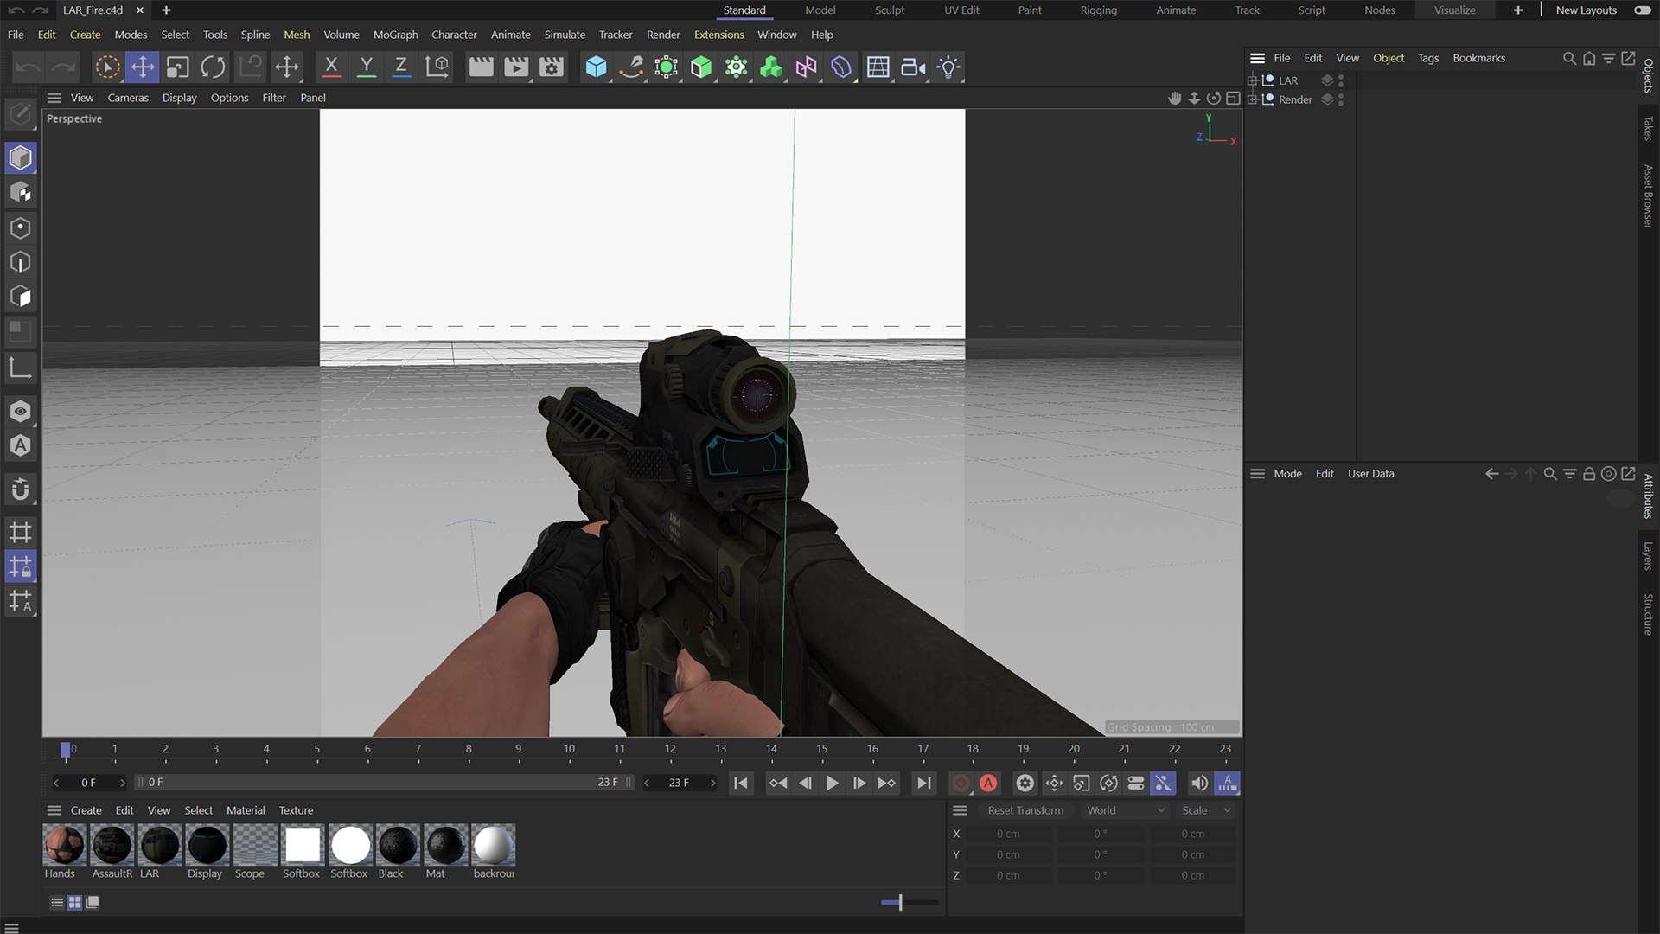Toggle X axis lock

[331, 67]
